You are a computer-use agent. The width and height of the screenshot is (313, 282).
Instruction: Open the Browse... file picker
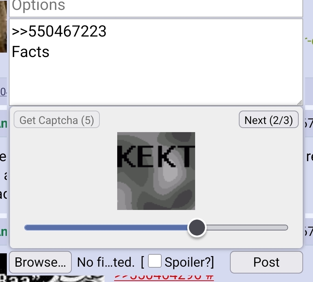(40, 262)
